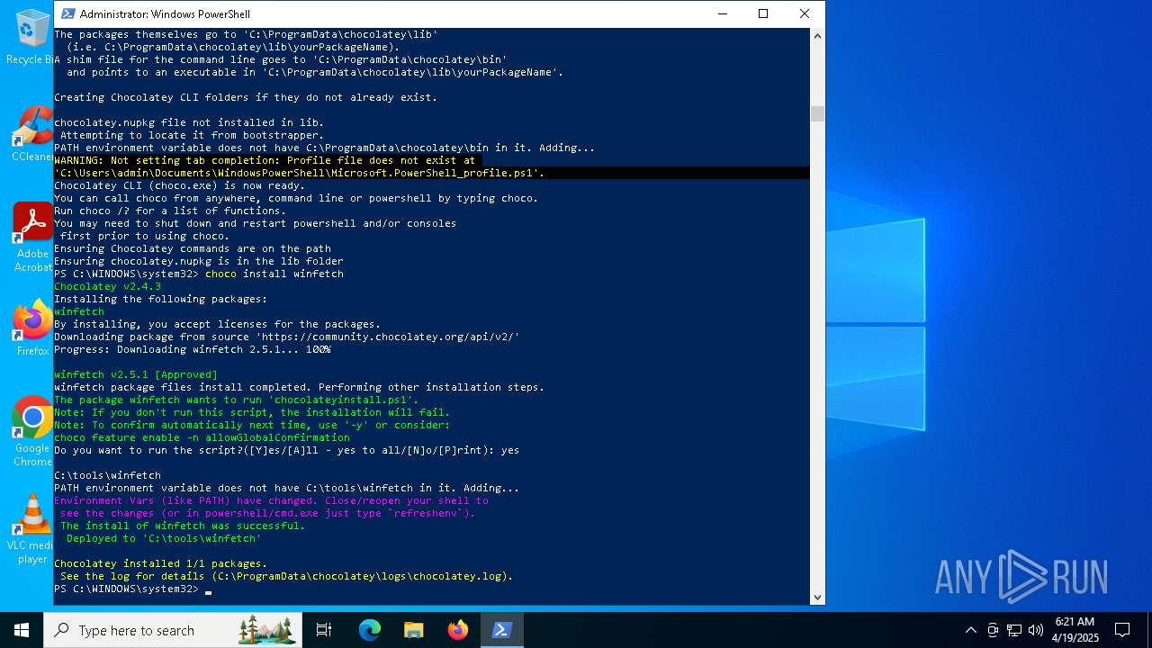Open the network status tray icon
This screenshot has height=648, width=1152.
(1014, 630)
